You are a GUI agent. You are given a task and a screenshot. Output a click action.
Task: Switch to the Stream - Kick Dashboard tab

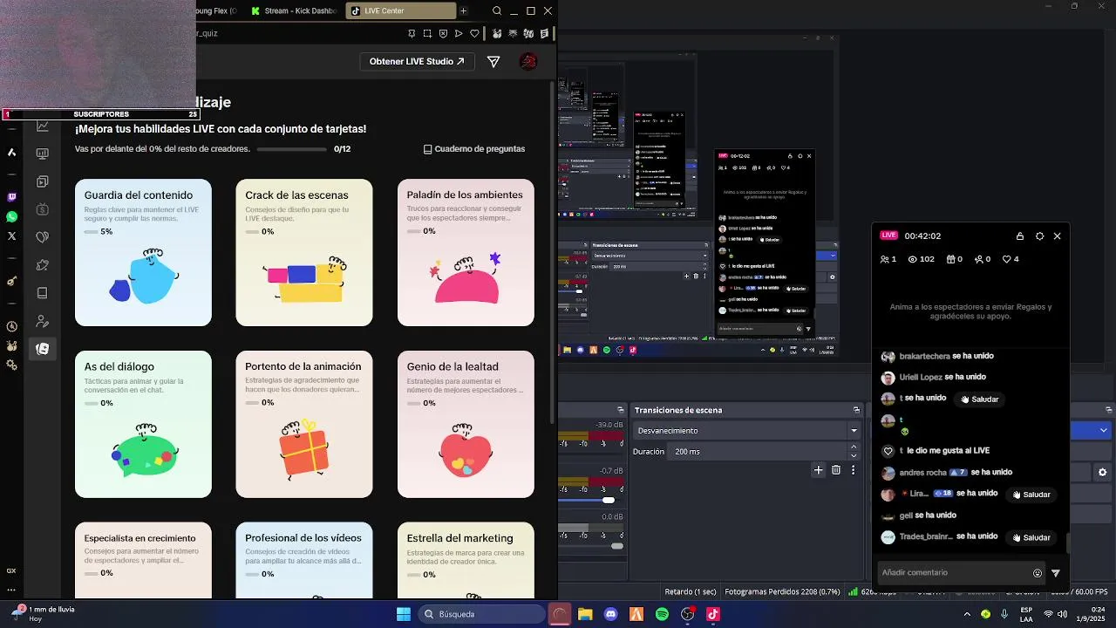[294, 10]
